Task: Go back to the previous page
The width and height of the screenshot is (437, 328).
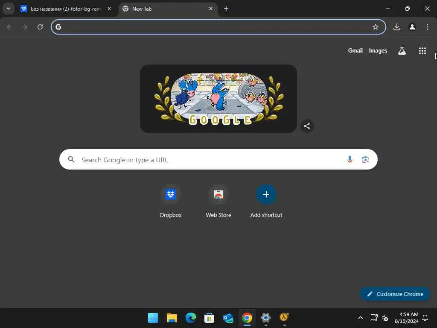Action: 9,27
